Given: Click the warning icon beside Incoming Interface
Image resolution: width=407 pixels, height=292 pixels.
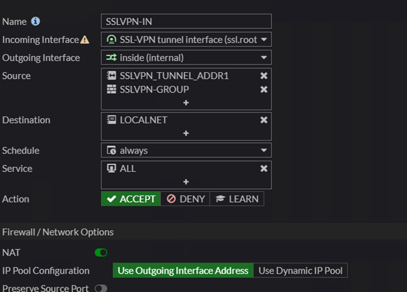Looking at the screenshot, I should (x=85, y=40).
